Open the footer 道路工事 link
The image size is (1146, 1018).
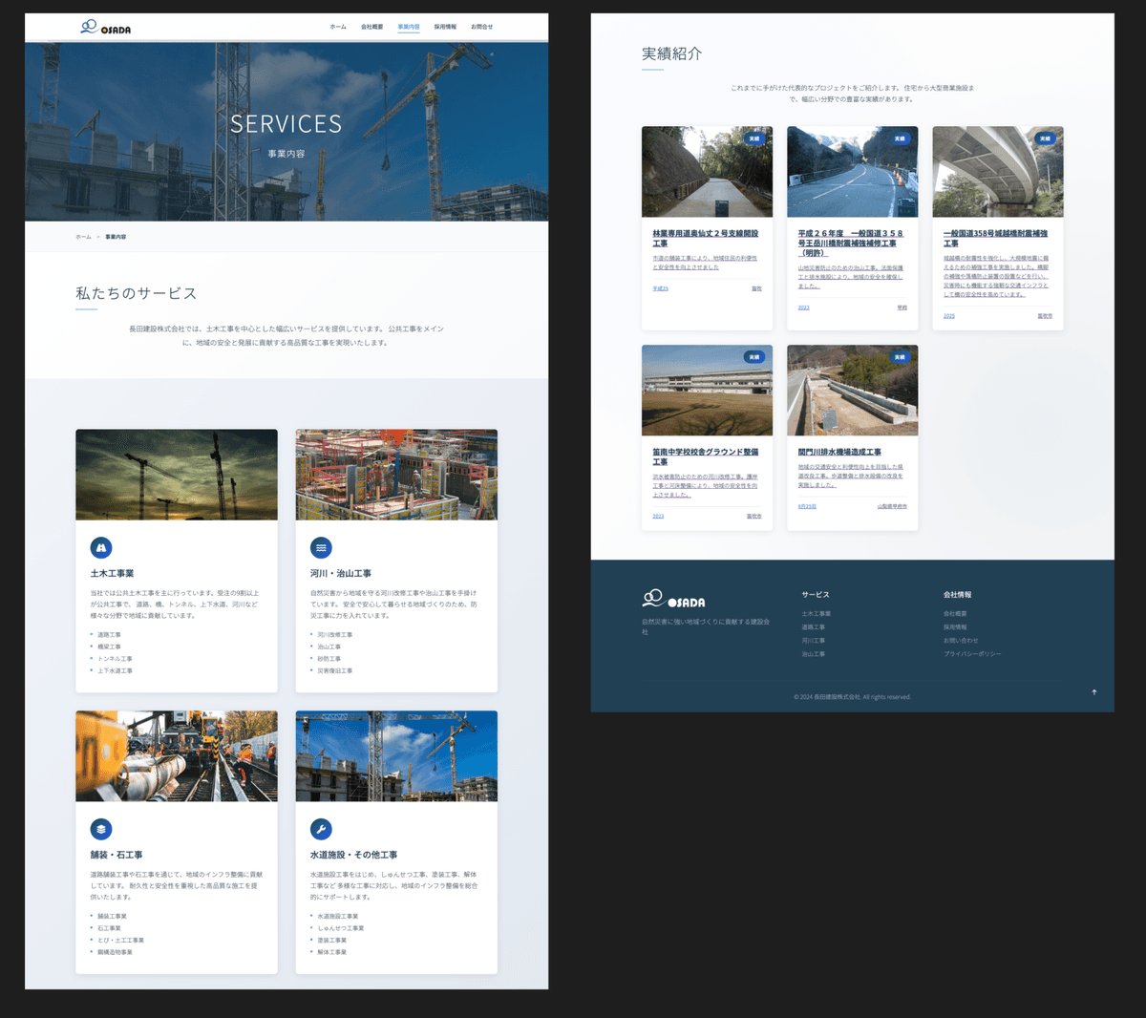(814, 627)
